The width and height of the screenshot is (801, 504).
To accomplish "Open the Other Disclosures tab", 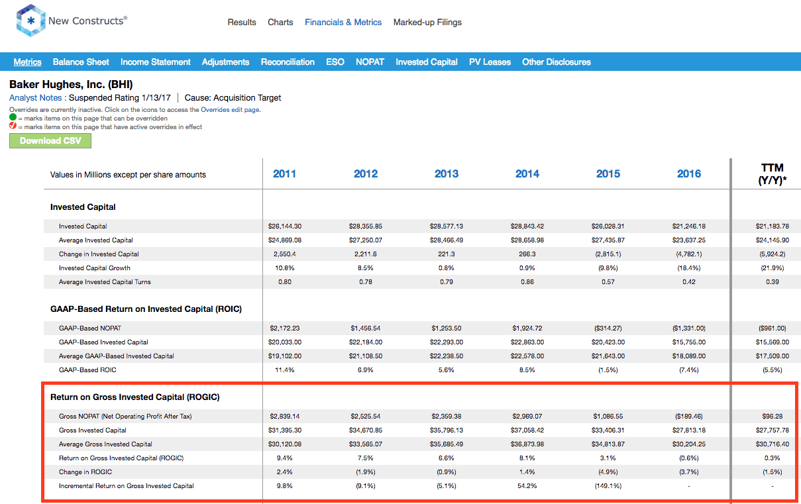I will tap(557, 62).
